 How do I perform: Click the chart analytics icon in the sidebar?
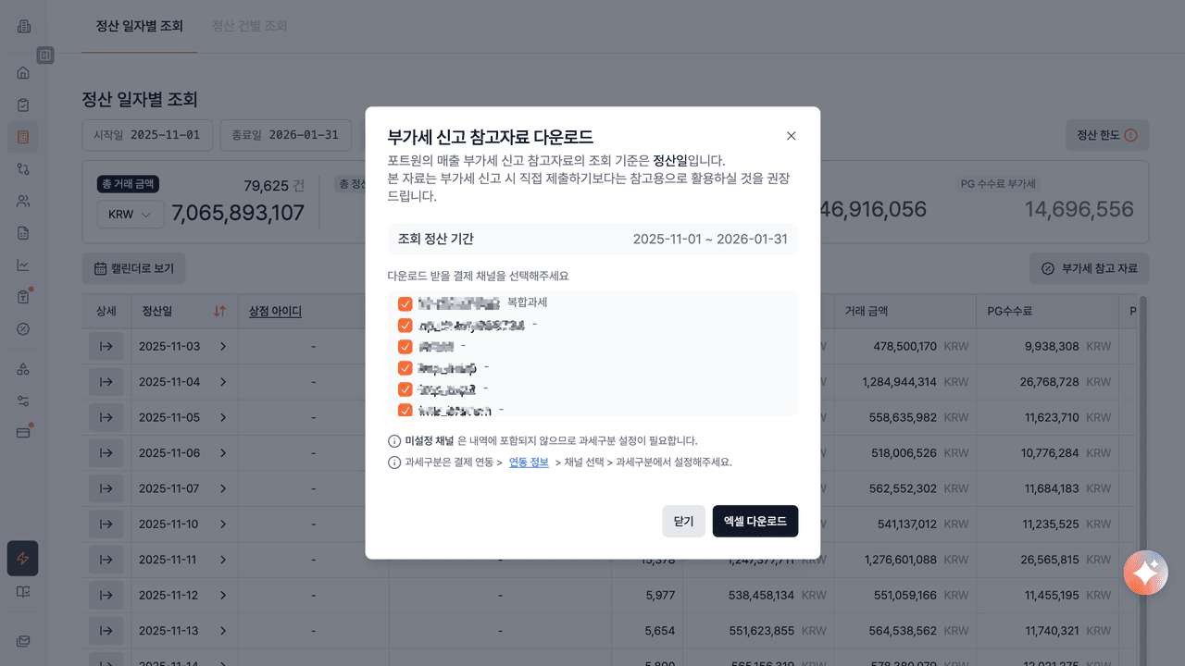click(x=23, y=265)
